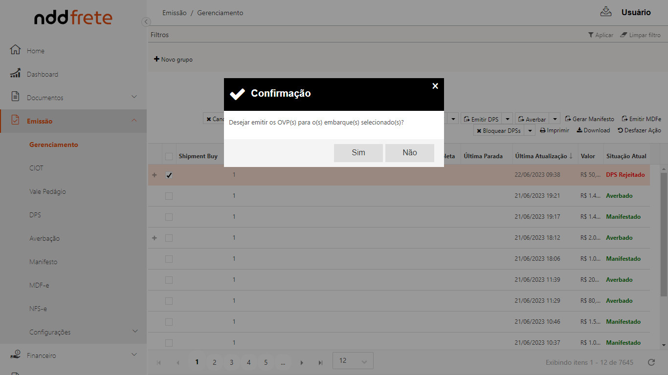This screenshot has height=375, width=668.
Task: Uncheck the DPS Rejeitado row checkbox
Action: tap(169, 175)
